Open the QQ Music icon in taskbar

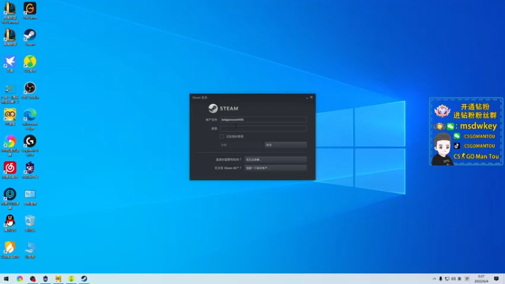[x=71, y=278]
